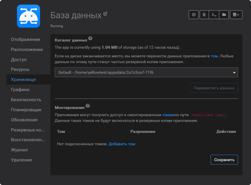Click help icon next to Монтирование
Viewport: 251px width, 185px height.
point(88,106)
